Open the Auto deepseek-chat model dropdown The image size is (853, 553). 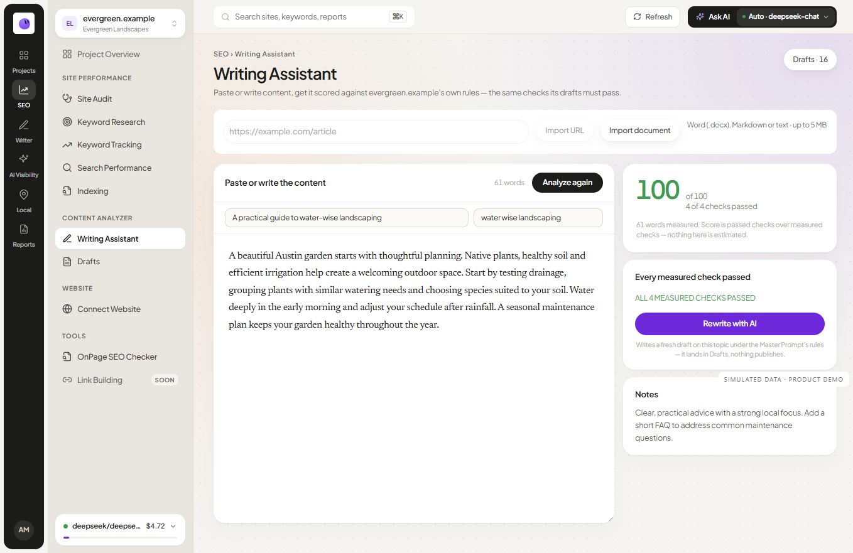(x=786, y=17)
